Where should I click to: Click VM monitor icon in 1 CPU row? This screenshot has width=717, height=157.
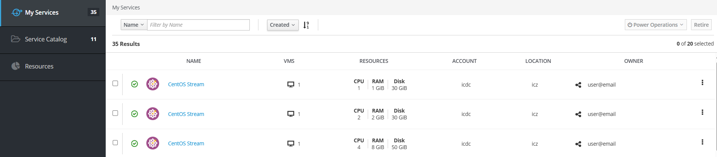click(291, 85)
